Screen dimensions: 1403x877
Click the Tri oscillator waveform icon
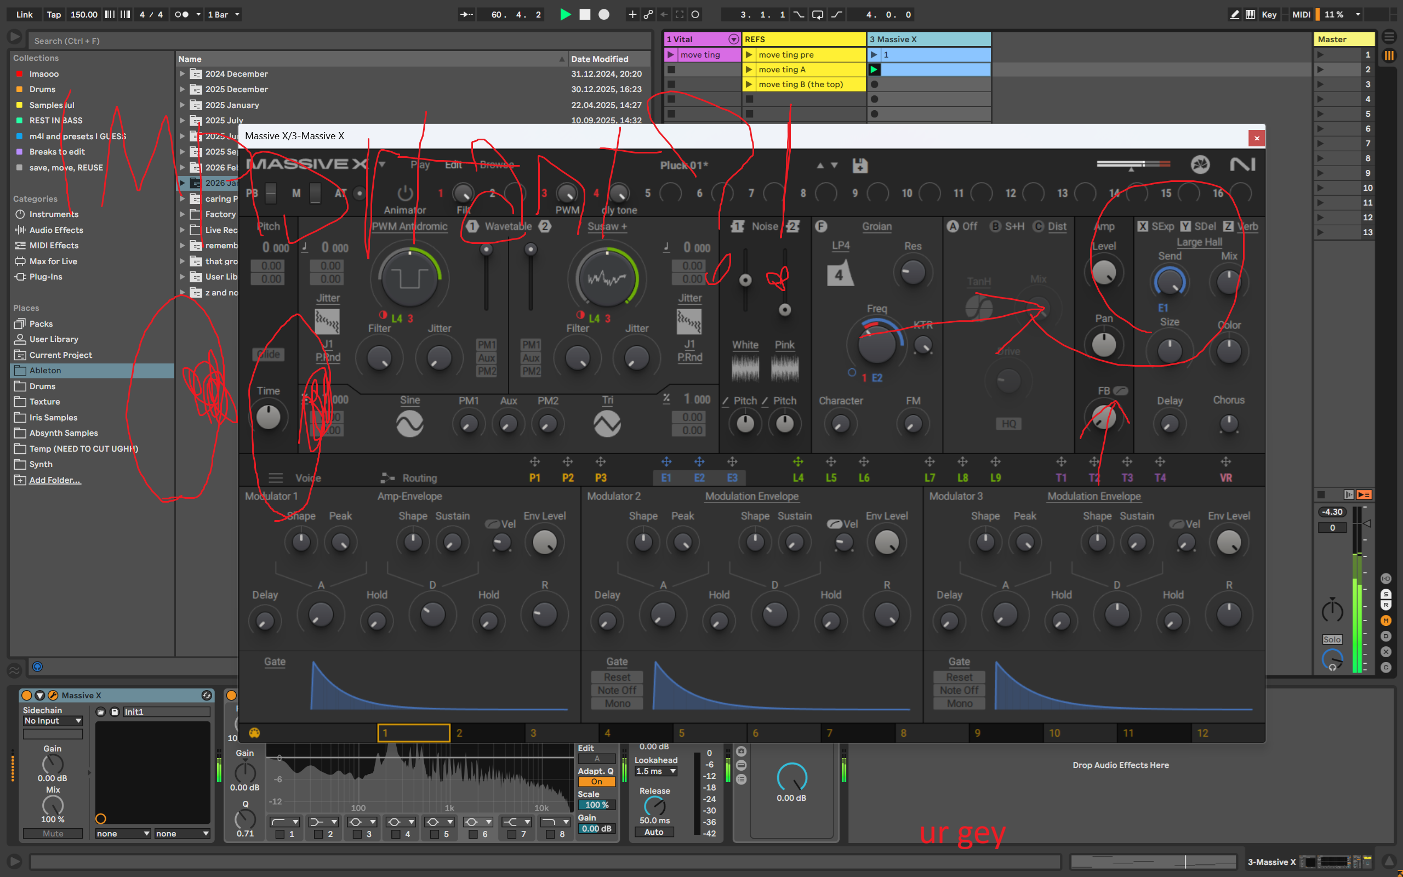pos(607,424)
